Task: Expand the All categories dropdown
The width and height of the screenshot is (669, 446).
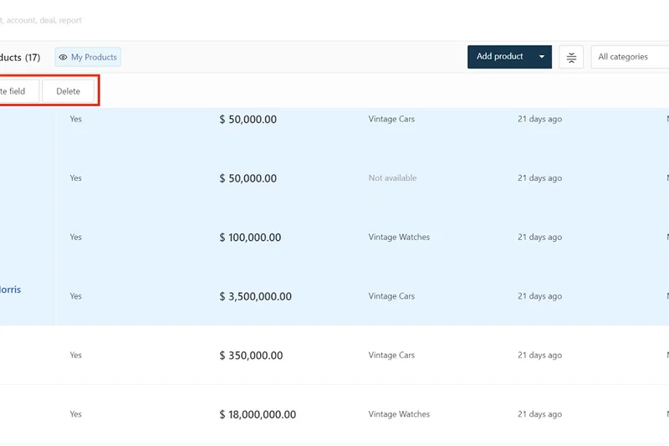Action: (x=629, y=57)
